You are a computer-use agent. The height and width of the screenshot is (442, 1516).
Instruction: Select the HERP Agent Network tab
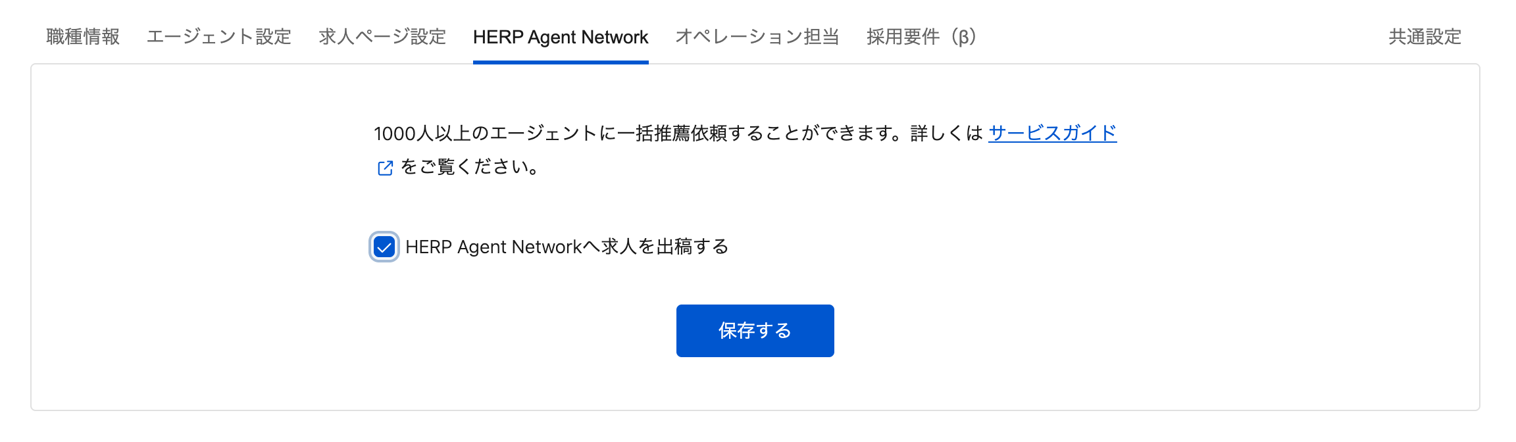(x=561, y=37)
